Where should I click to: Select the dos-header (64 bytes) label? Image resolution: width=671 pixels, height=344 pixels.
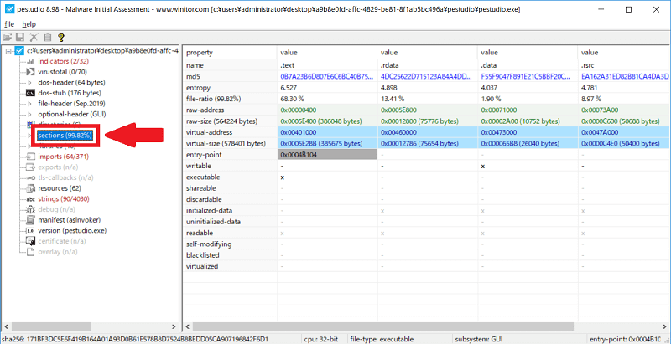coord(71,82)
